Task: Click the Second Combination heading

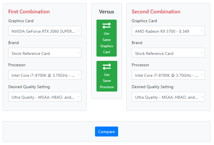Action: click(156, 12)
